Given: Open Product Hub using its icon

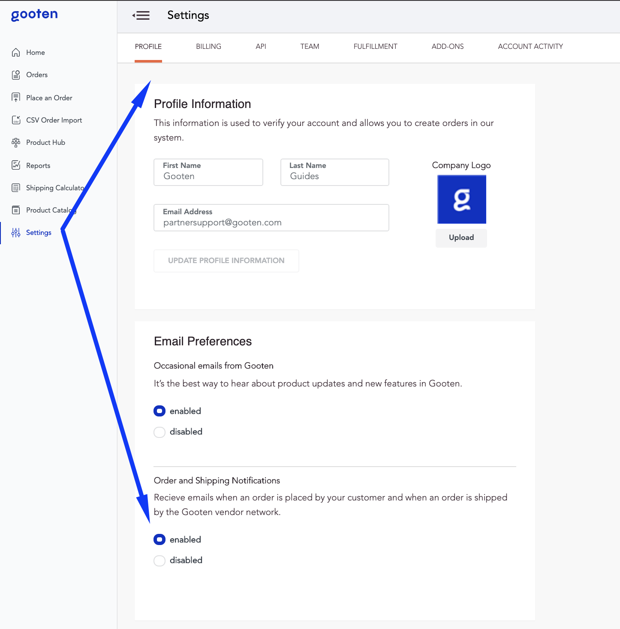Looking at the screenshot, I should [x=16, y=142].
